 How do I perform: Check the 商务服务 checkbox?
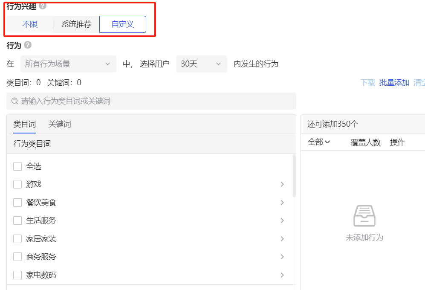pyautogui.click(x=17, y=257)
